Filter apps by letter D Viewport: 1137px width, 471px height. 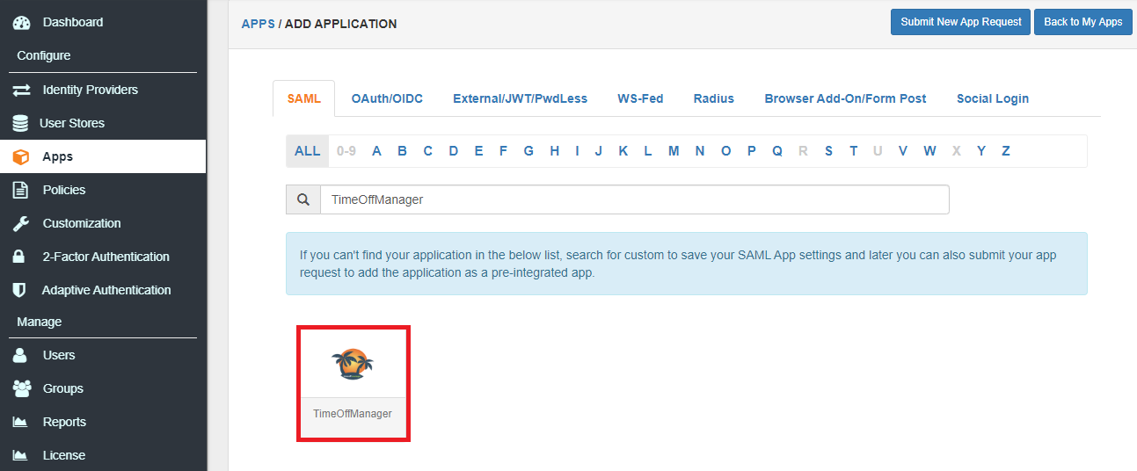pyautogui.click(x=454, y=151)
